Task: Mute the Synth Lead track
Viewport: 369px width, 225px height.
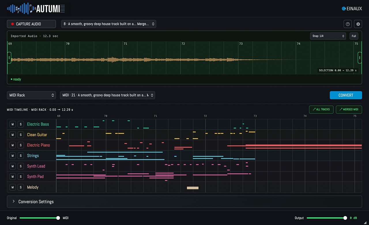Action: point(13,166)
